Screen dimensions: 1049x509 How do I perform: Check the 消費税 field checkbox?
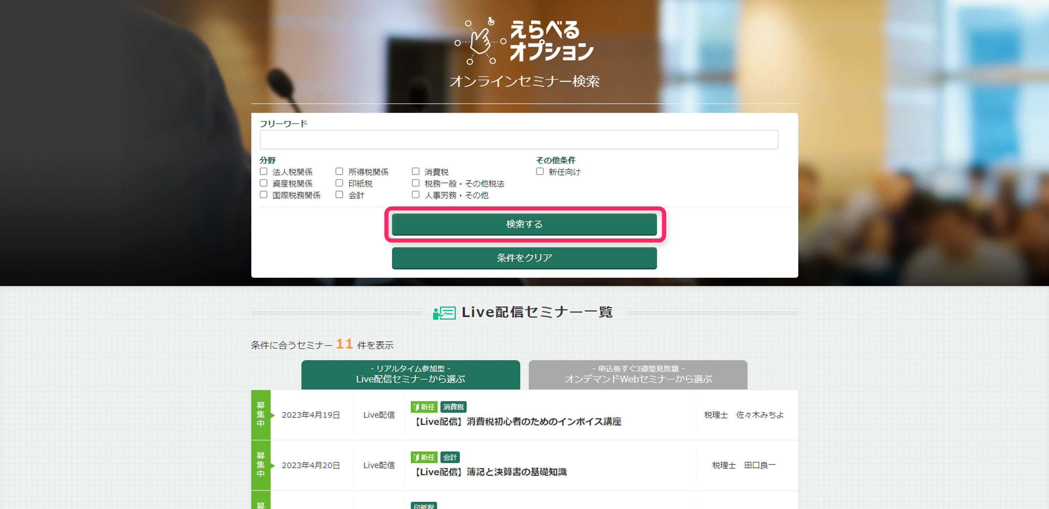tap(415, 171)
